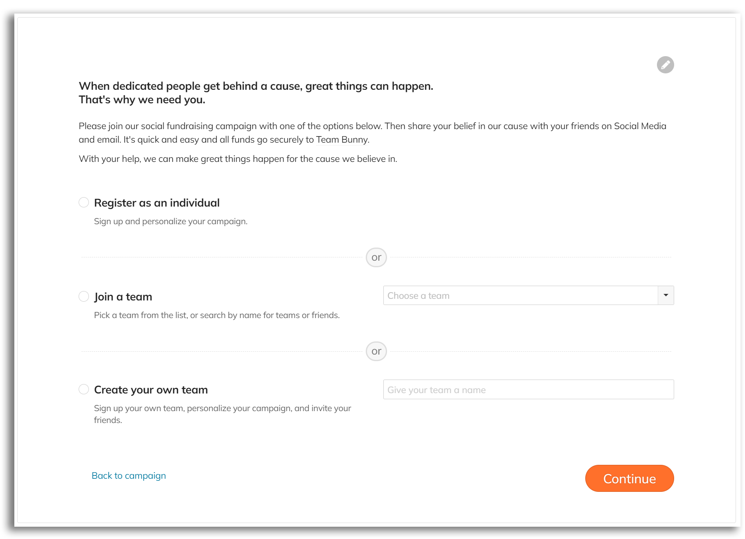Click the first "or" divider circle

pos(376,257)
